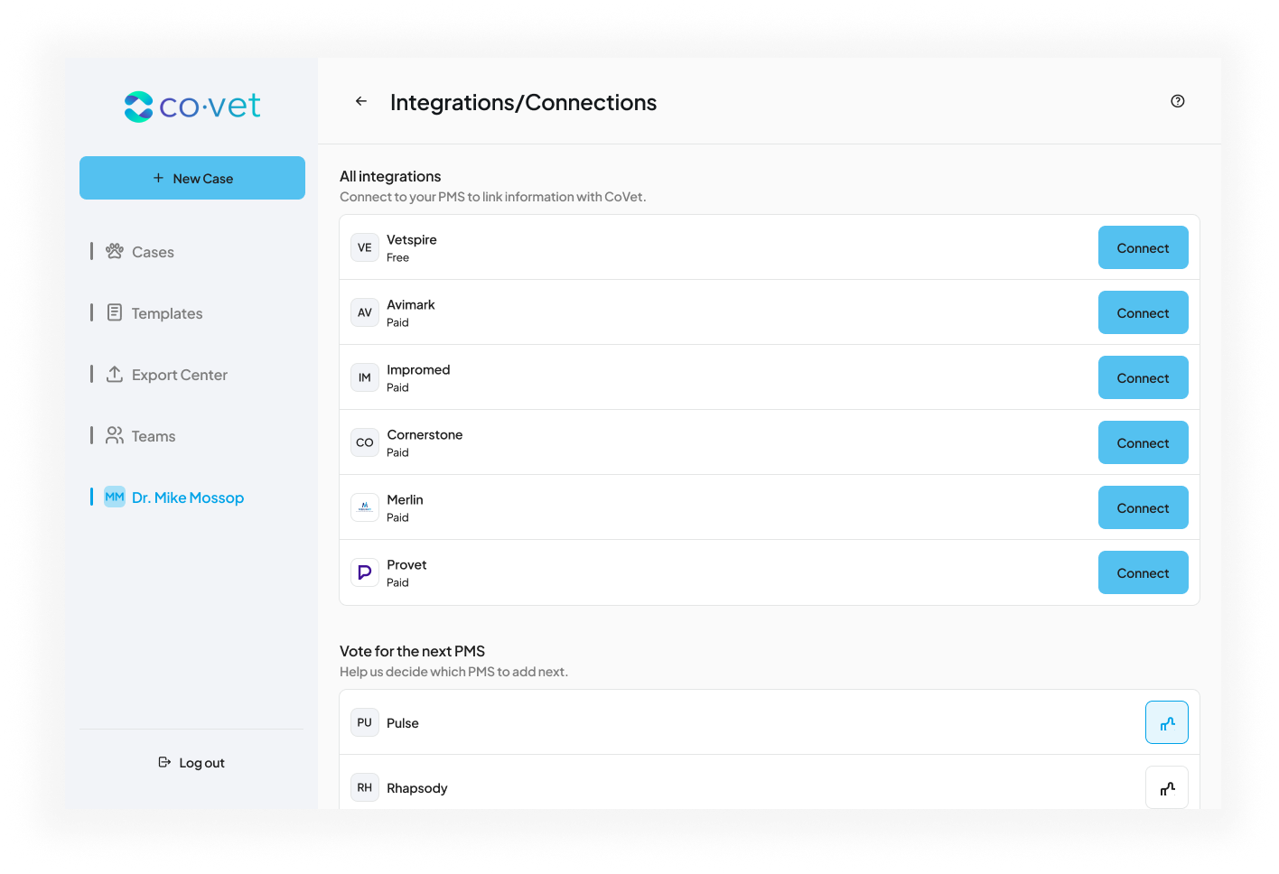The height and width of the screenshot is (874, 1279).
Task: Open the help question mark icon
Action: (1178, 101)
